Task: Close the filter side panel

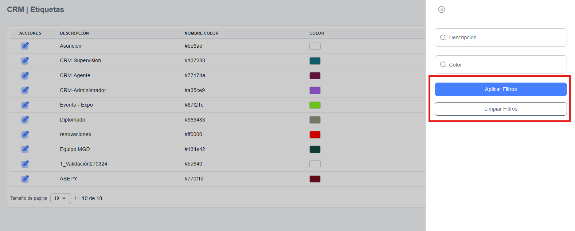Action: coord(442,9)
